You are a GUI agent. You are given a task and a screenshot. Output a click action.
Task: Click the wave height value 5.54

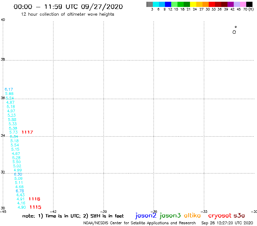(x=15, y=145)
